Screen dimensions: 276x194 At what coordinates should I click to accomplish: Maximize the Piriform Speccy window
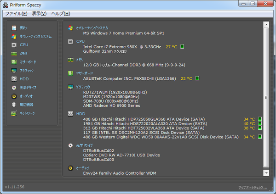tap(253, 4)
